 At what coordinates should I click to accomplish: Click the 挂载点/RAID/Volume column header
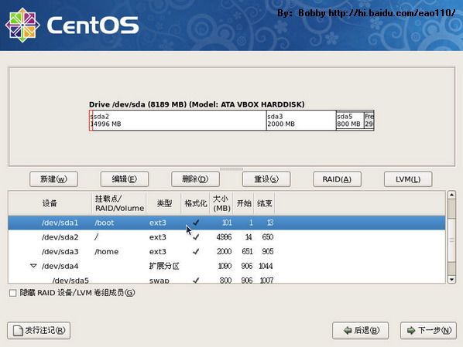point(119,203)
